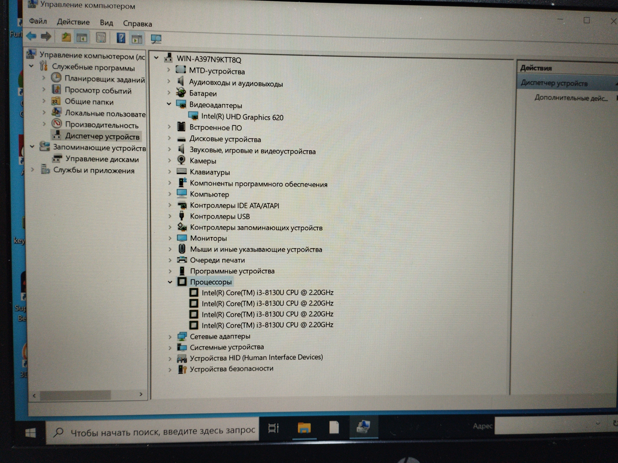The width and height of the screenshot is (618, 463).
Task: Open the Действие menu
Action: pyautogui.click(x=73, y=22)
